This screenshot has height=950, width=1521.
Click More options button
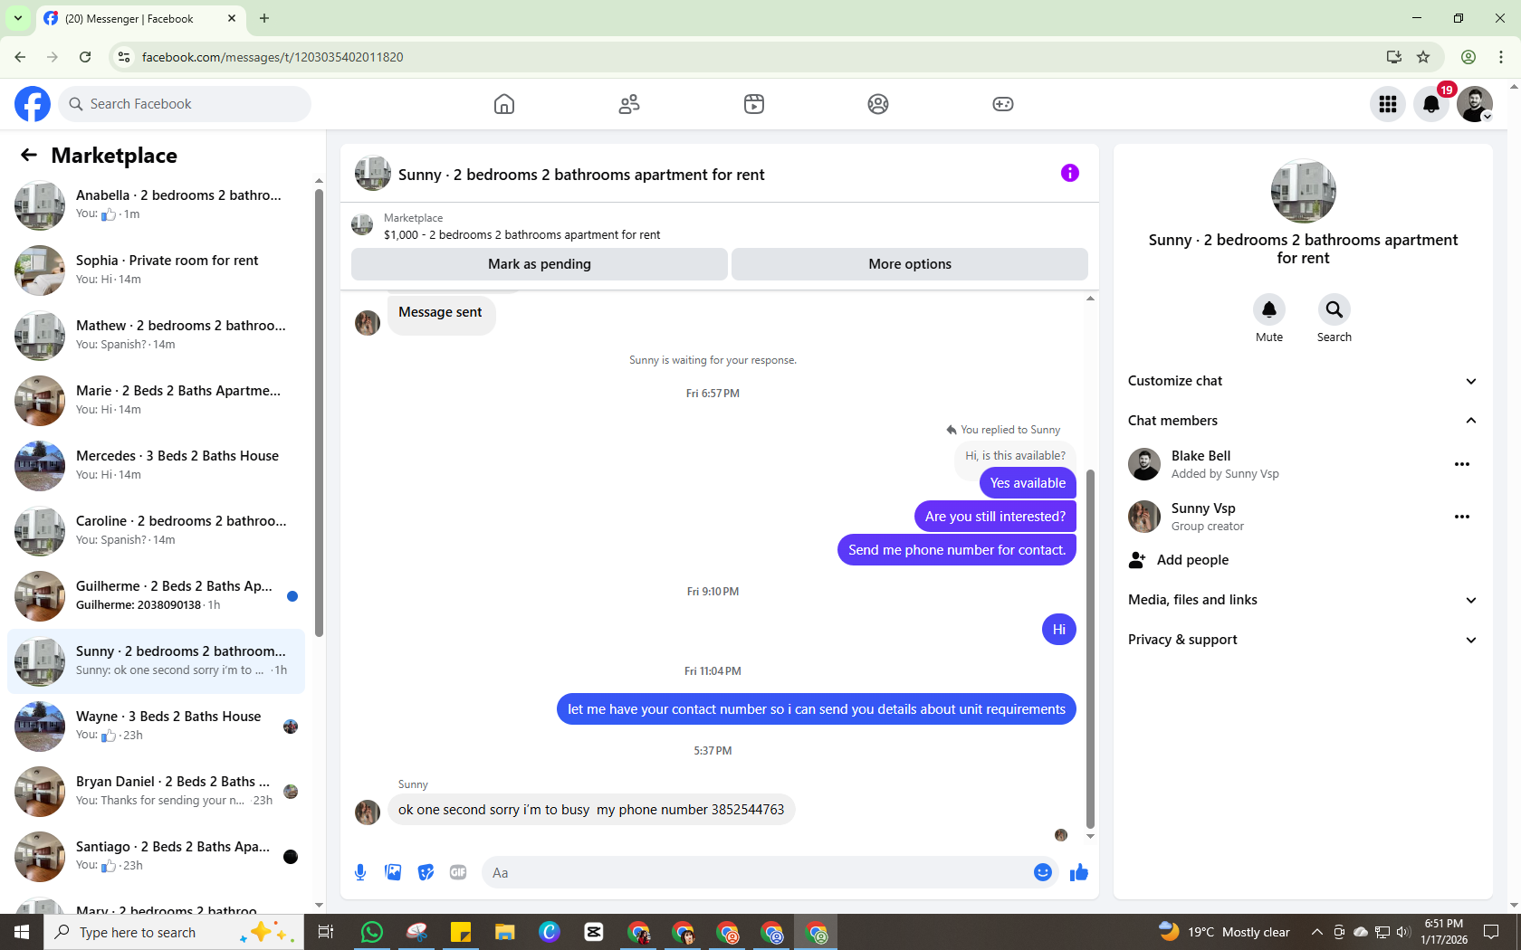(910, 264)
